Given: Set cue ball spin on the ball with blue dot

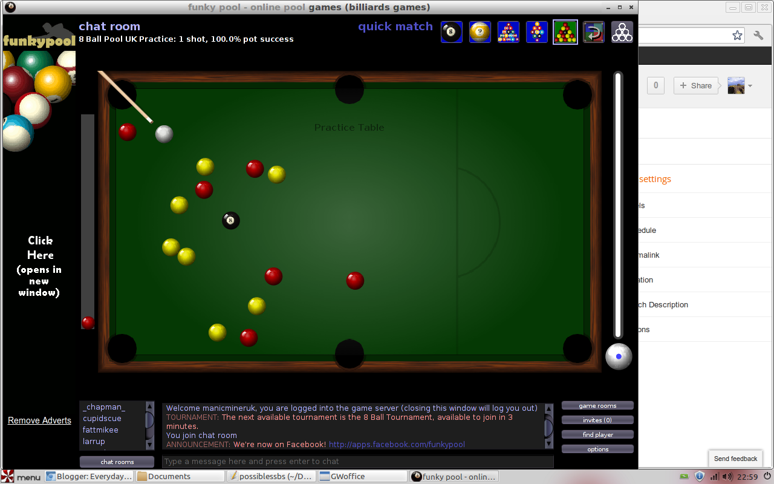Looking at the screenshot, I should (x=619, y=356).
